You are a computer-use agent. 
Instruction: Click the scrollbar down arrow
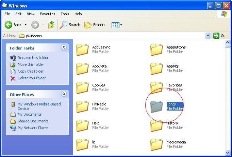coord(228,153)
